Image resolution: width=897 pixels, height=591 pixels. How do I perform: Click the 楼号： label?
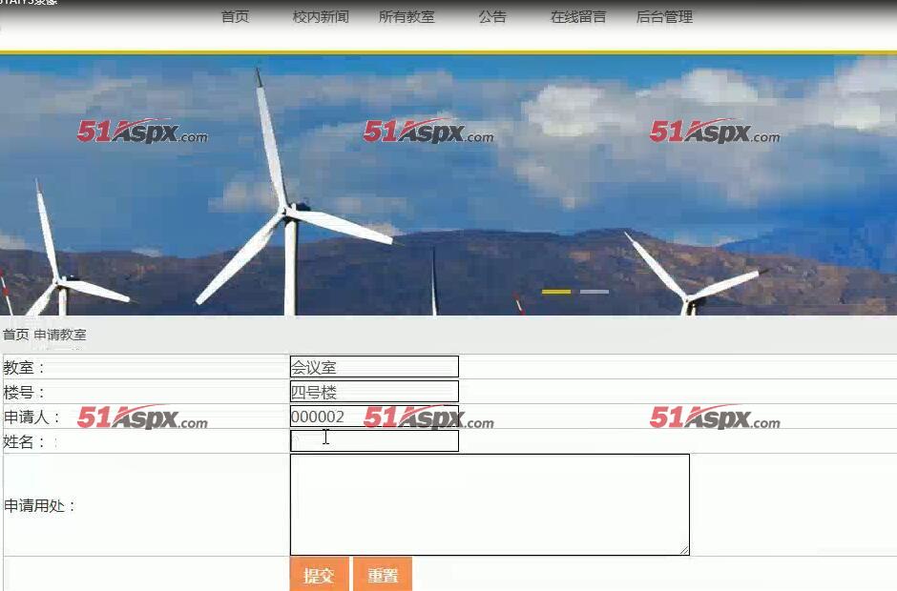(24, 393)
